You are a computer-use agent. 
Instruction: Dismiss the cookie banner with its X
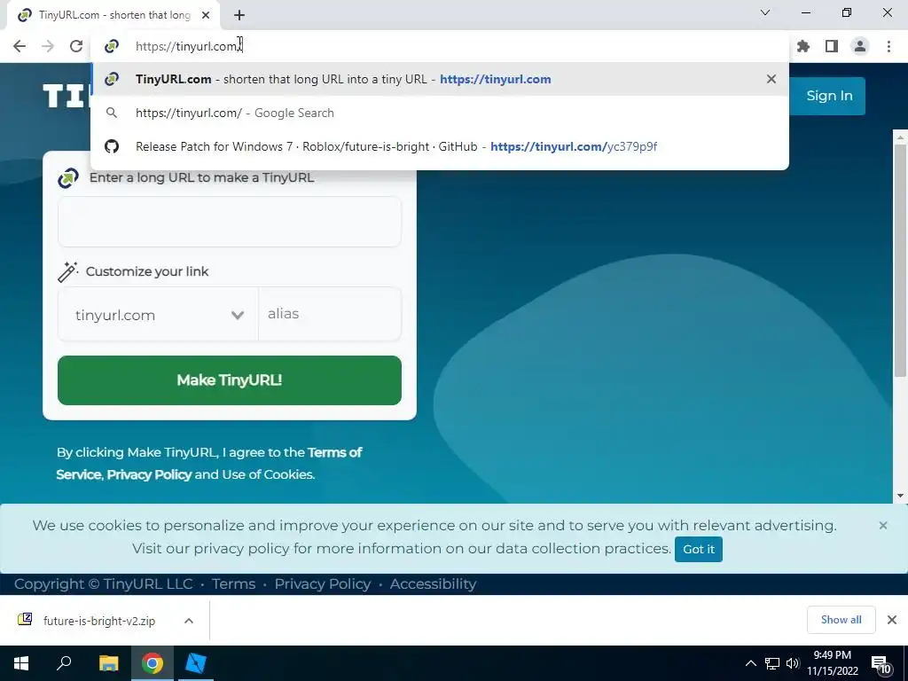tap(882, 525)
